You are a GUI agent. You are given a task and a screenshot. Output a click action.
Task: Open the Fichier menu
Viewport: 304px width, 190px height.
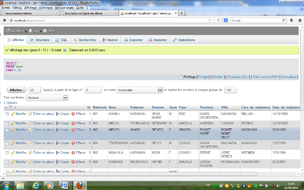(x=6, y=8)
